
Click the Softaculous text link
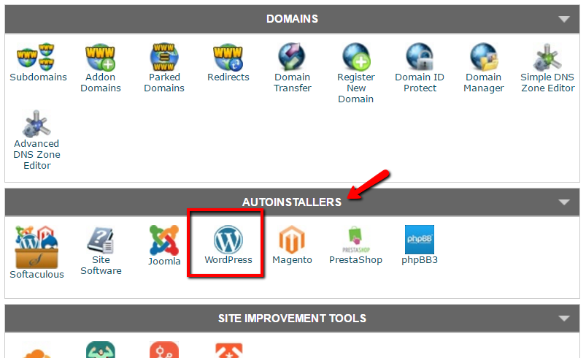(x=36, y=275)
